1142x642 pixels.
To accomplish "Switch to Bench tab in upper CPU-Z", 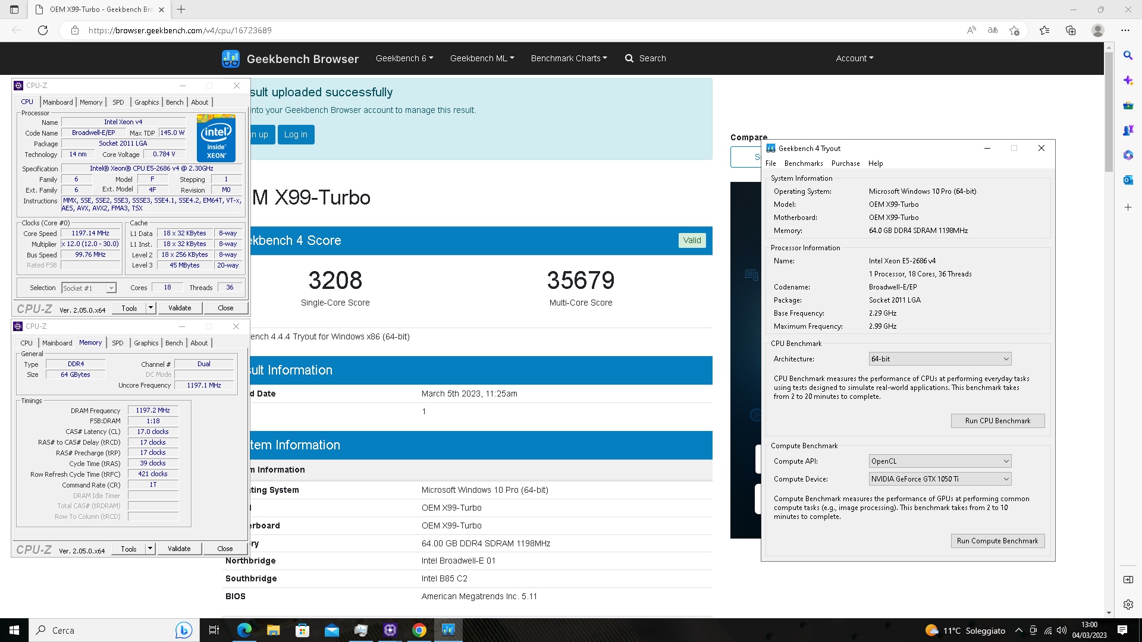I will coord(175,102).
